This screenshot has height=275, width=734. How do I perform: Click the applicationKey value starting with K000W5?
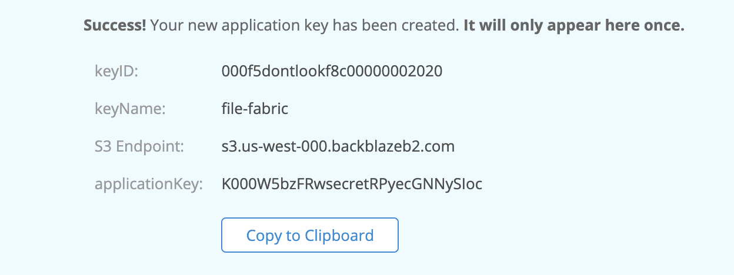point(352,184)
